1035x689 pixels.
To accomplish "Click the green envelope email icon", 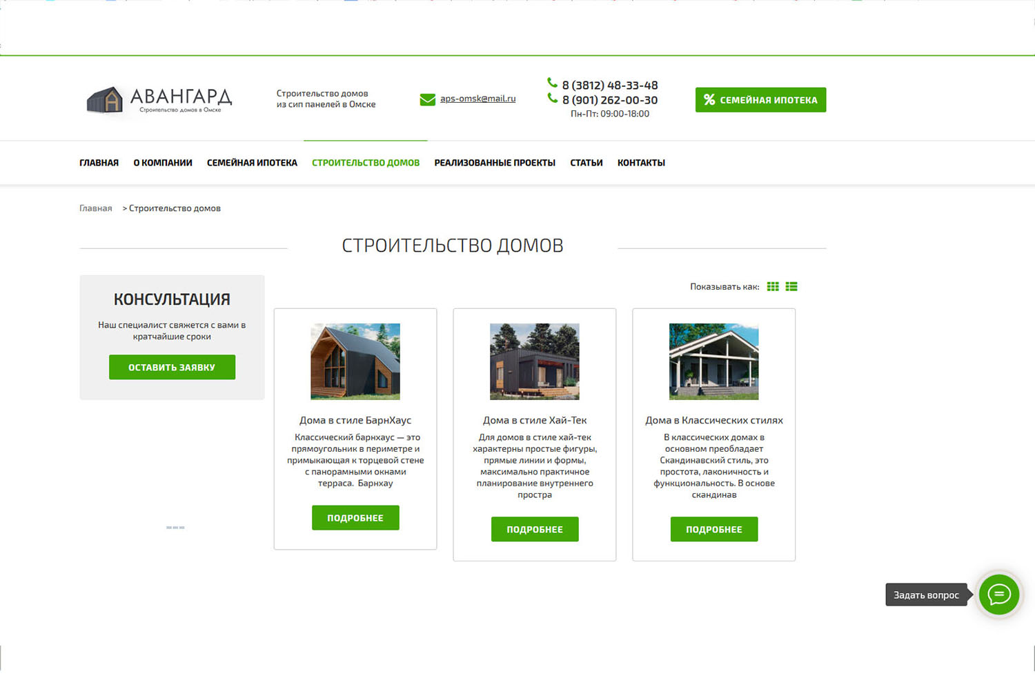I will click(x=427, y=99).
